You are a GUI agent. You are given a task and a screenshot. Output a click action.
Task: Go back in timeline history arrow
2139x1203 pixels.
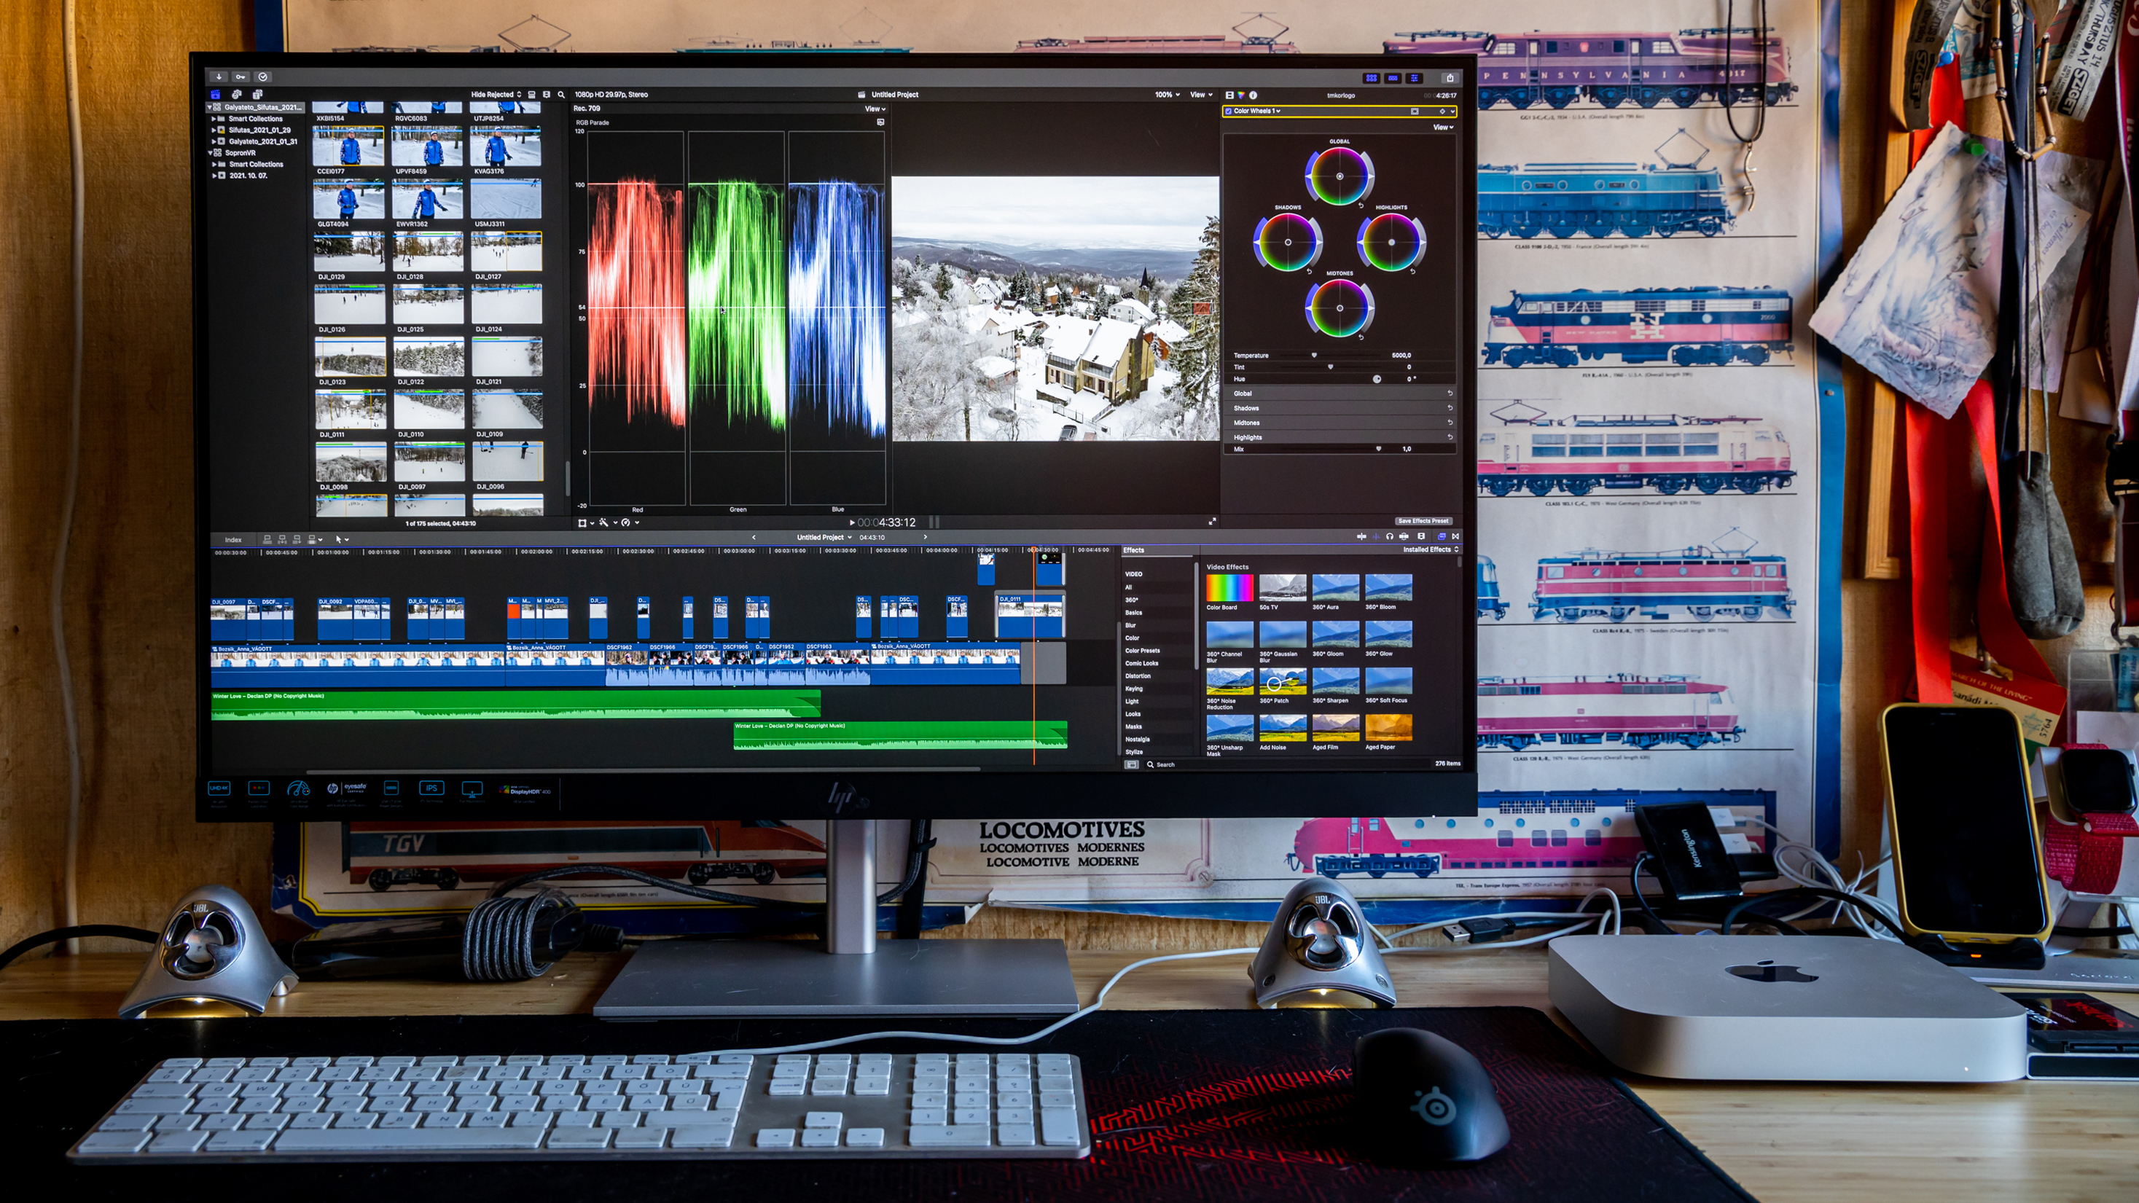pyautogui.click(x=753, y=538)
